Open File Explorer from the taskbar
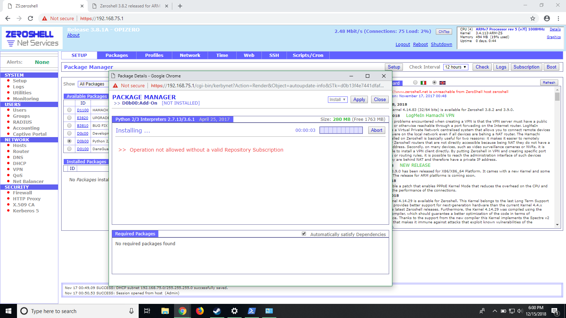The image size is (566, 318). pos(165,311)
